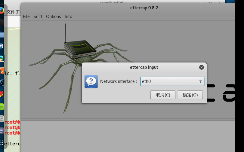Expand the Network interface dropdown arrow
This screenshot has height=152, width=244.
click(200, 81)
